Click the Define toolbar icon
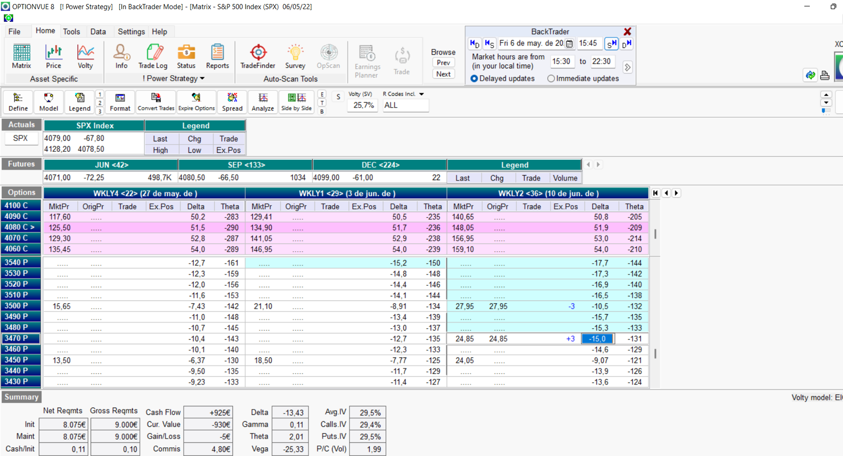This screenshot has height=456, width=843. coord(18,102)
